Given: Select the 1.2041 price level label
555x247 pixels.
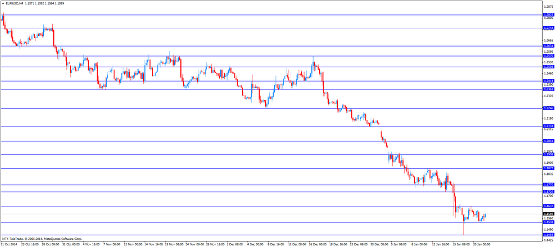Looking at the screenshot, I should [x=548, y=141].
